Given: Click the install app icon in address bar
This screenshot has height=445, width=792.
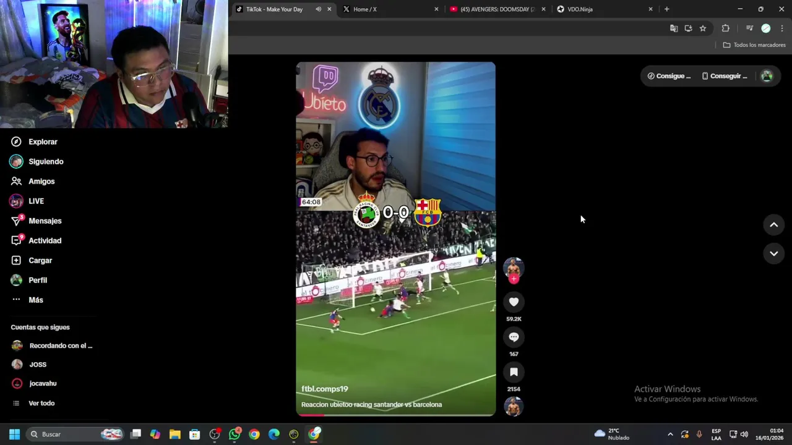Looking at the screenshot, I should [x=688, y=28].
